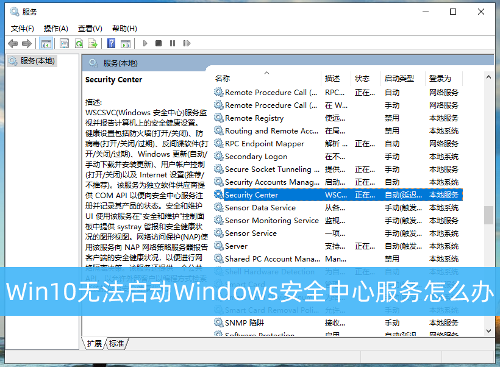Switch to the 标准 tab
The height and width of the screenshot is (367, 500).
click(x=116, y=344)
